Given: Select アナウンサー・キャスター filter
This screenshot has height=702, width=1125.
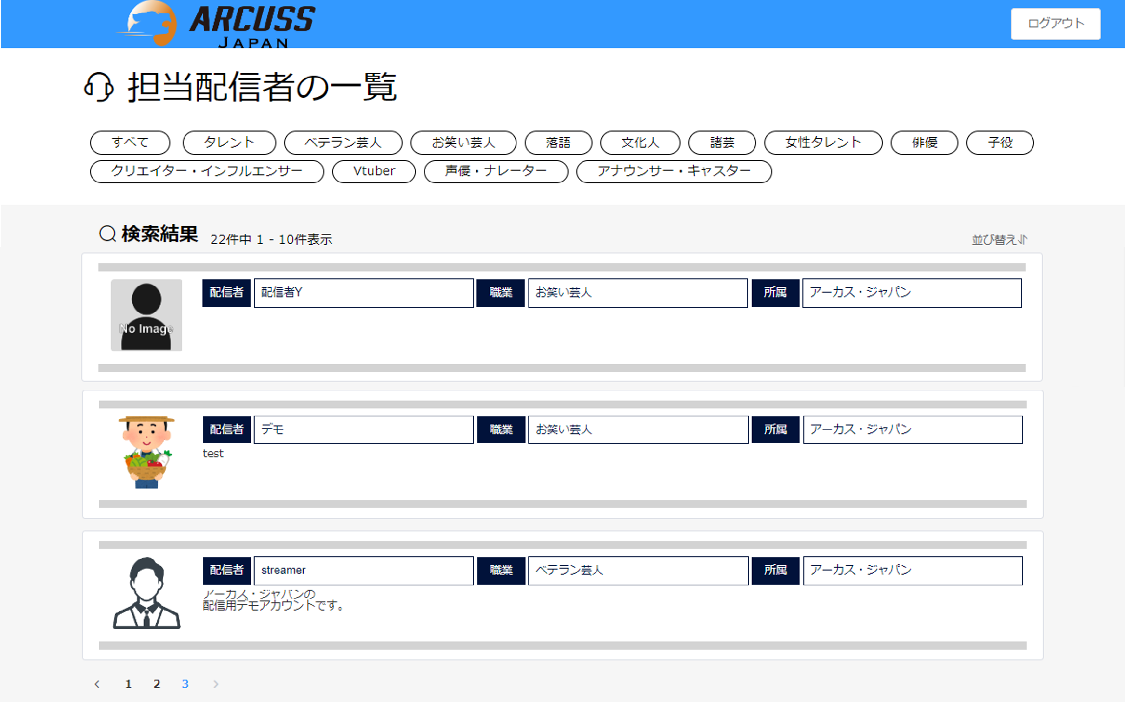Looking at the screenshot, I should (674, 171).
